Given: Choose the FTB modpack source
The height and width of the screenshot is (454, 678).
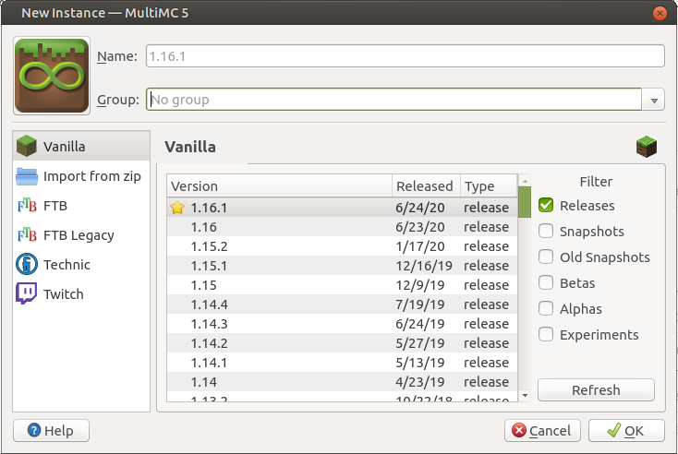Looking at the screenshot, I should 81,206.
